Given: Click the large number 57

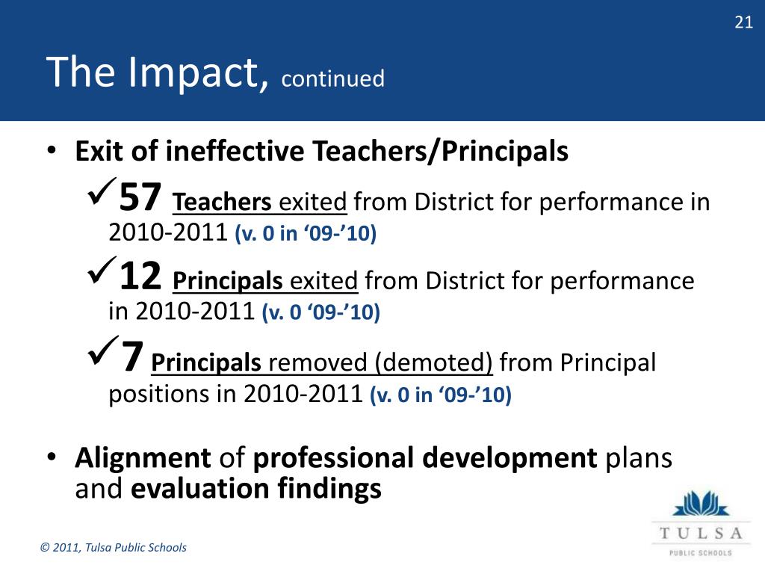Looking at the screenshot, I should (x=140, y=197).
